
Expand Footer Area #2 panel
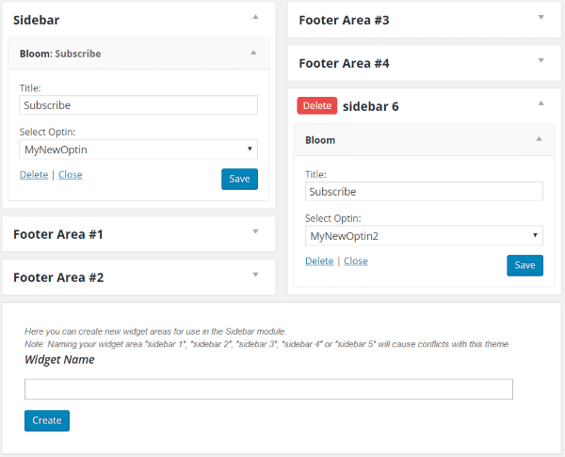254,275
